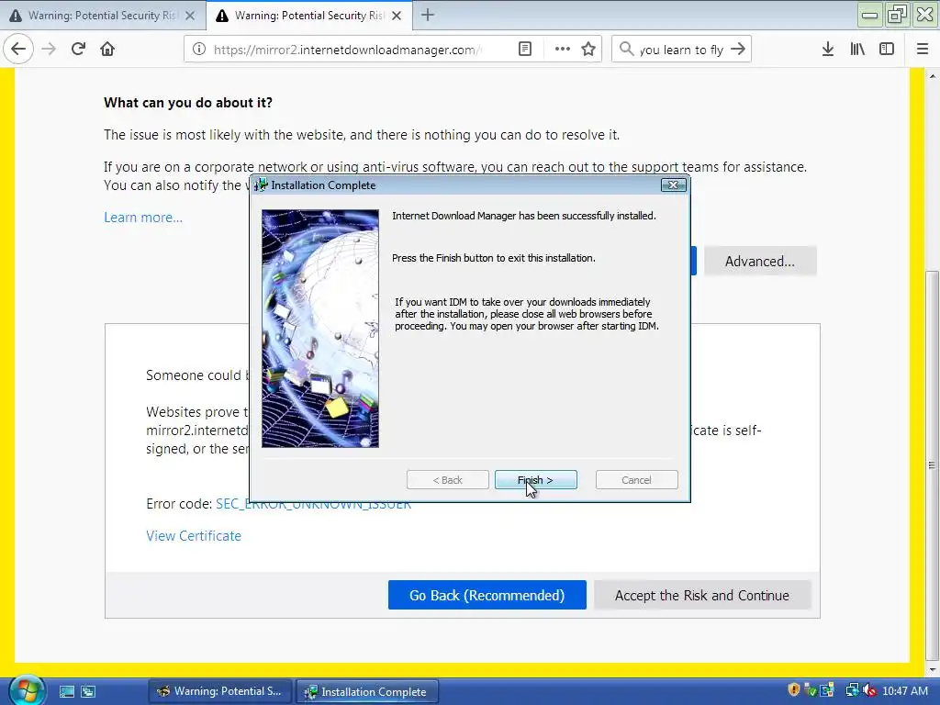Screen dimensions: 940x705
Task: Close the active Warning tab
Action: [x=397, y=16]
